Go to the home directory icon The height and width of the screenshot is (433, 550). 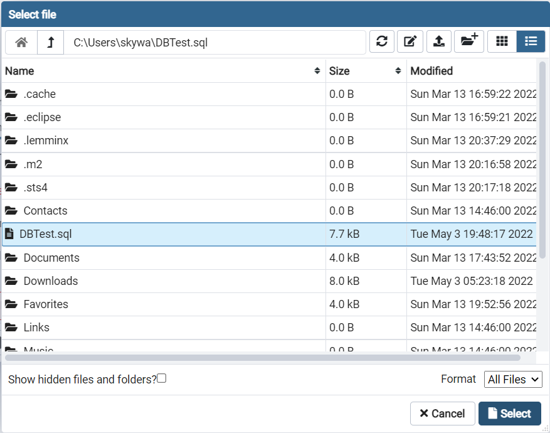point(21,43)
